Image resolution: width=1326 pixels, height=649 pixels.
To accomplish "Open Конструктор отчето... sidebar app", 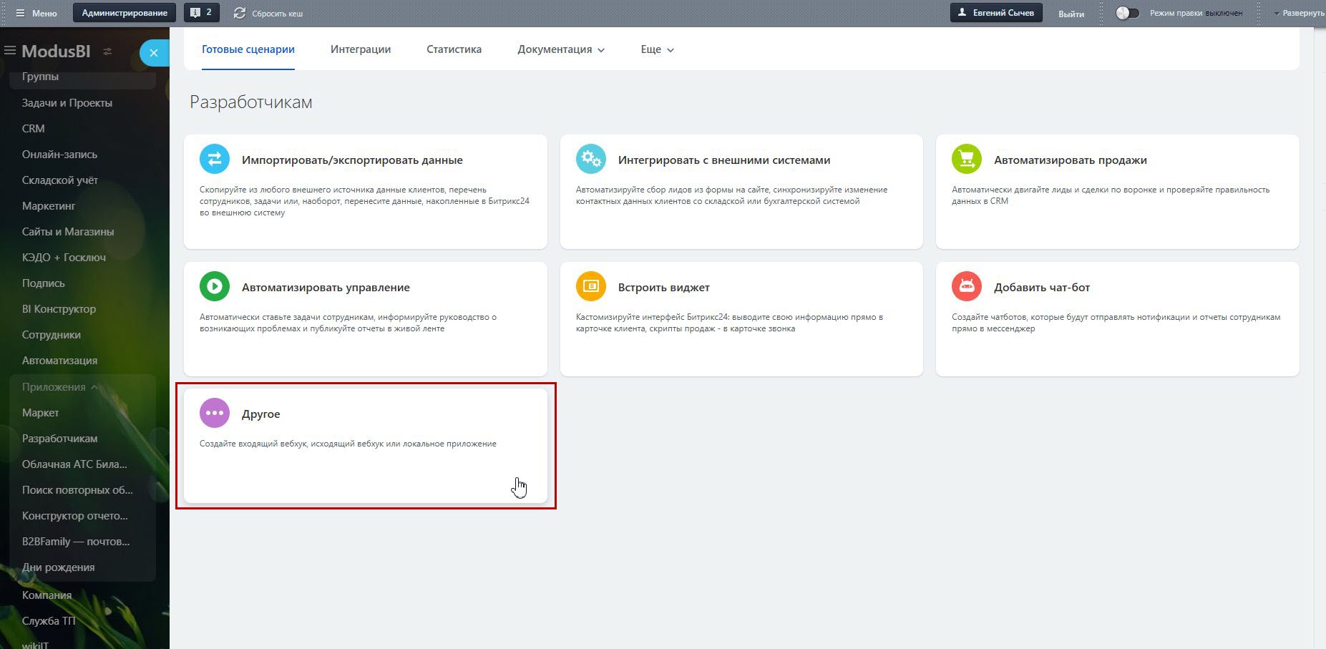I will (75, 516).
